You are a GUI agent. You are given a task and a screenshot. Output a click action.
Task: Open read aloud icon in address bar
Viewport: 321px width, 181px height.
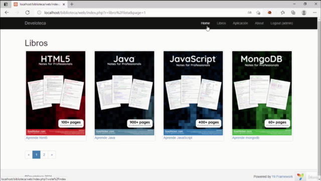tap(250, 13)
